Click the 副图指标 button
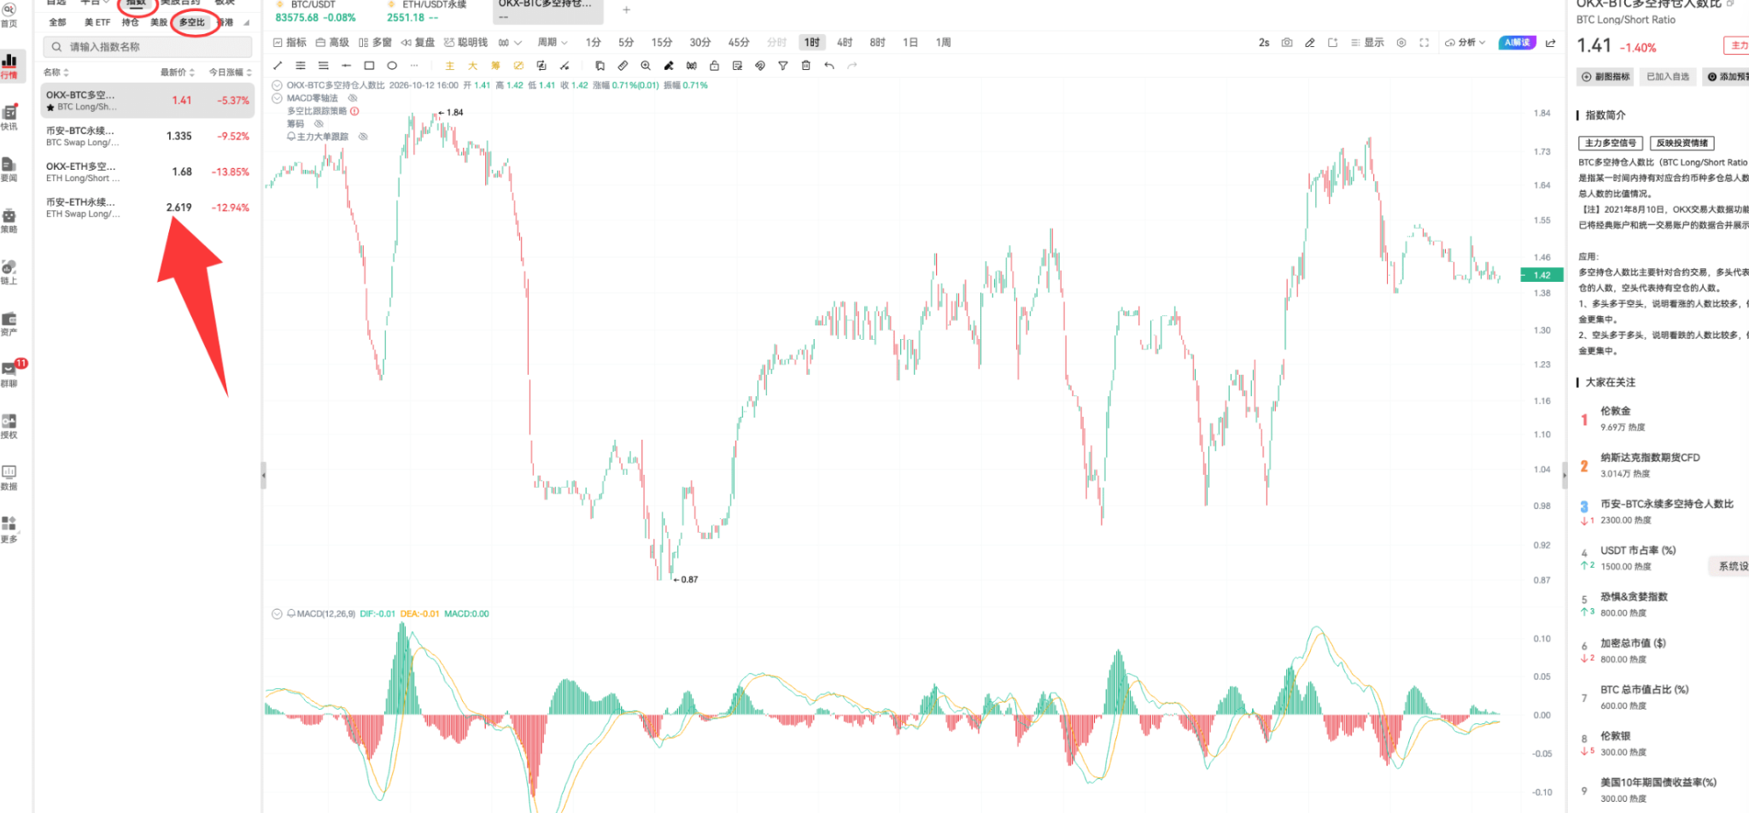 click(x=1606, y=77)
